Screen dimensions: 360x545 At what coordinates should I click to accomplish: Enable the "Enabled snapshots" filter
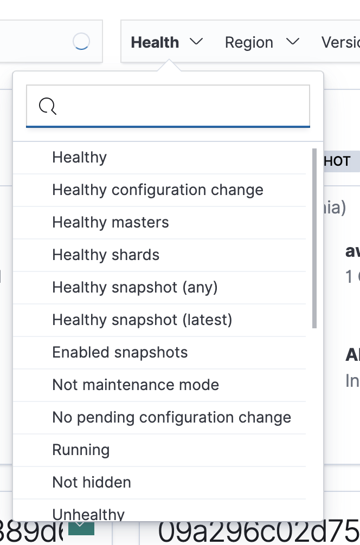(120, 352)
